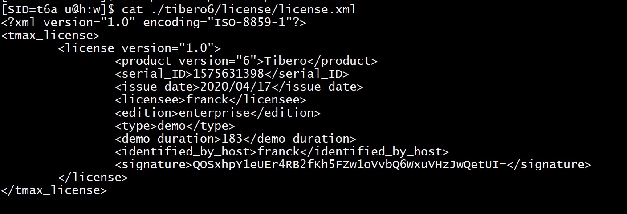Click the opening tmax_license tag

click(x=50, y=35)
